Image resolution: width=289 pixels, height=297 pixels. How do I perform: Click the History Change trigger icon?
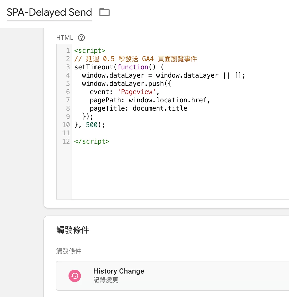75,276
